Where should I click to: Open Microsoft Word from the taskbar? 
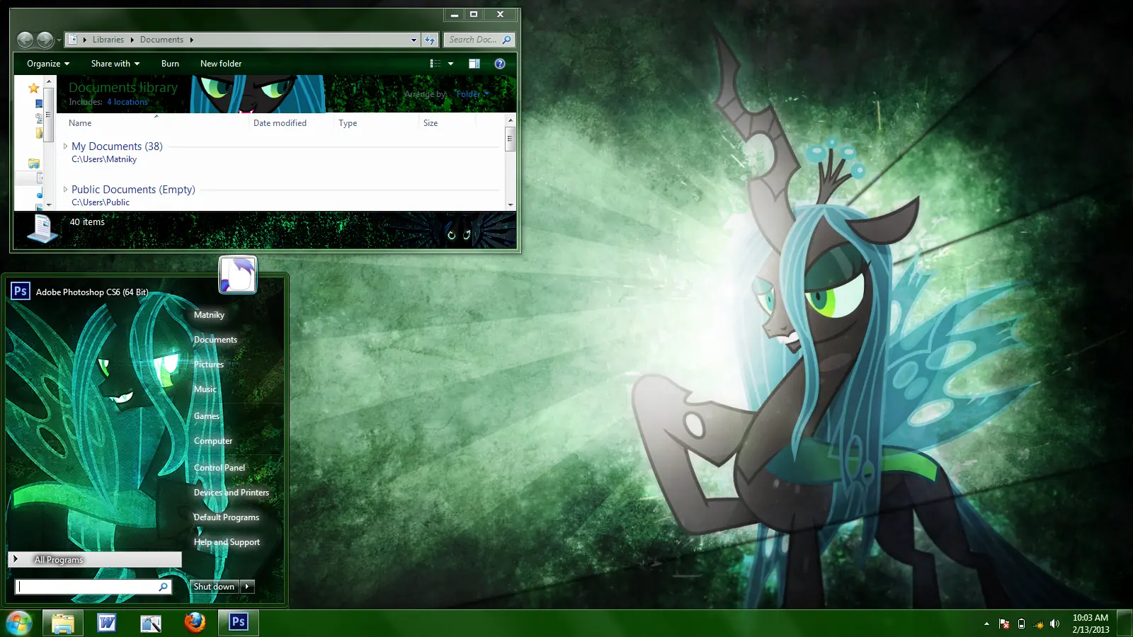107,623
